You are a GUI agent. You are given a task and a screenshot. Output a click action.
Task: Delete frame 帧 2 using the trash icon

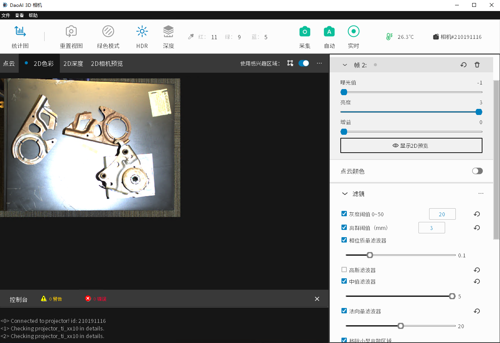[477, 65]
